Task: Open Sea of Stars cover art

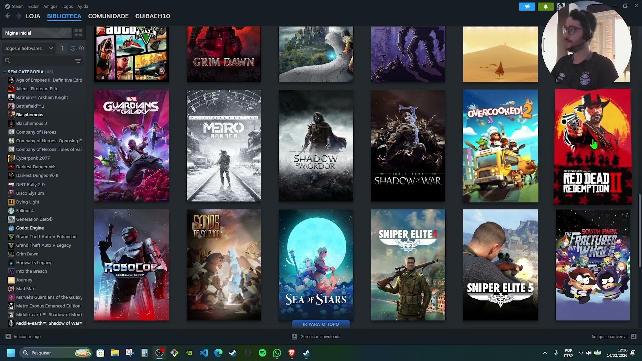Action: click(316, 265)
